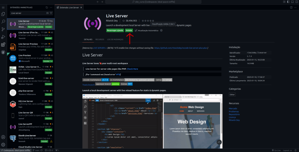Screen dimensions: 299x152
Task: Click the scroll-to-top round arrow button
Action: (219, 142)
